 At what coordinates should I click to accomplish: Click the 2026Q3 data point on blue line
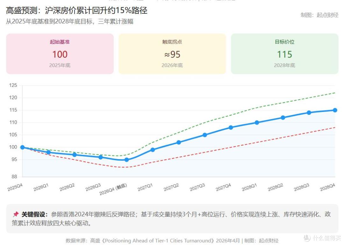[x=100, y=157]
